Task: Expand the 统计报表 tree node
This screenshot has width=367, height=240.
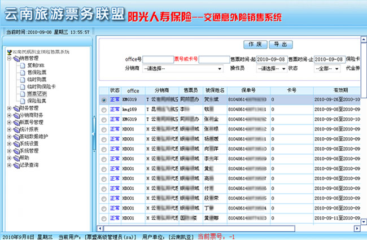Action: 9,130
